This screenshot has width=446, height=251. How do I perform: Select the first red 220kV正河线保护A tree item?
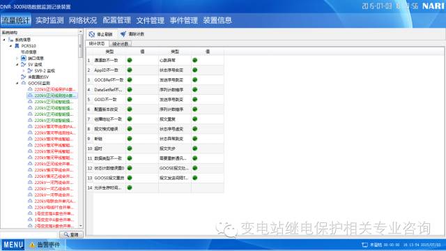point(55,89)
